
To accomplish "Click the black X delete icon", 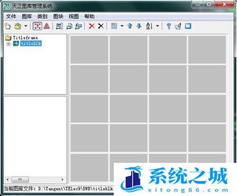I will [x=101, y=26].
